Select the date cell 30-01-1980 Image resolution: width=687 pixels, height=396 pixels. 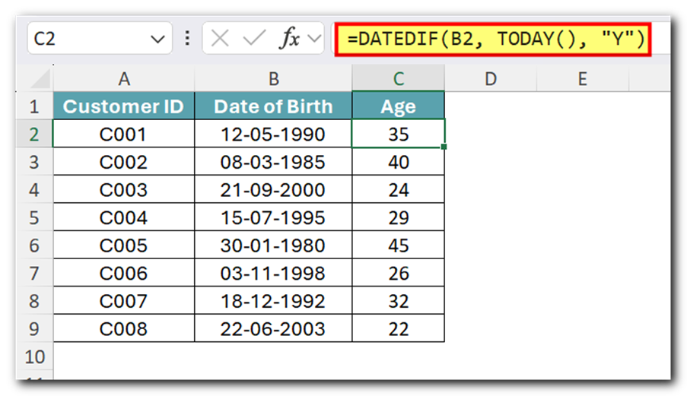[273, 245]
